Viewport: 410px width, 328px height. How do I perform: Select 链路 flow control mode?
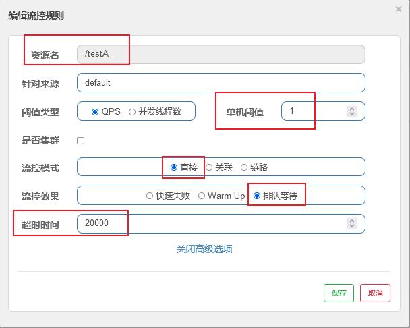click(x=244, y=167)
